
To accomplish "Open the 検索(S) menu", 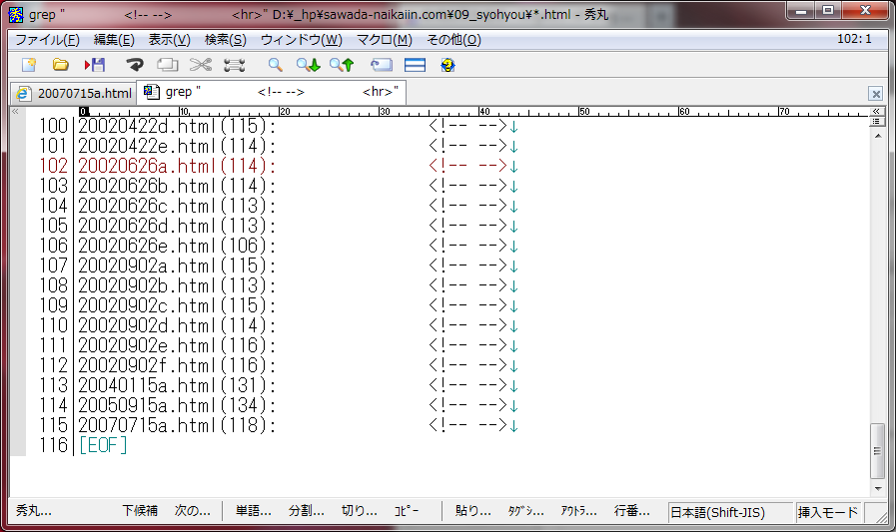I will click(x=225, y=40).
